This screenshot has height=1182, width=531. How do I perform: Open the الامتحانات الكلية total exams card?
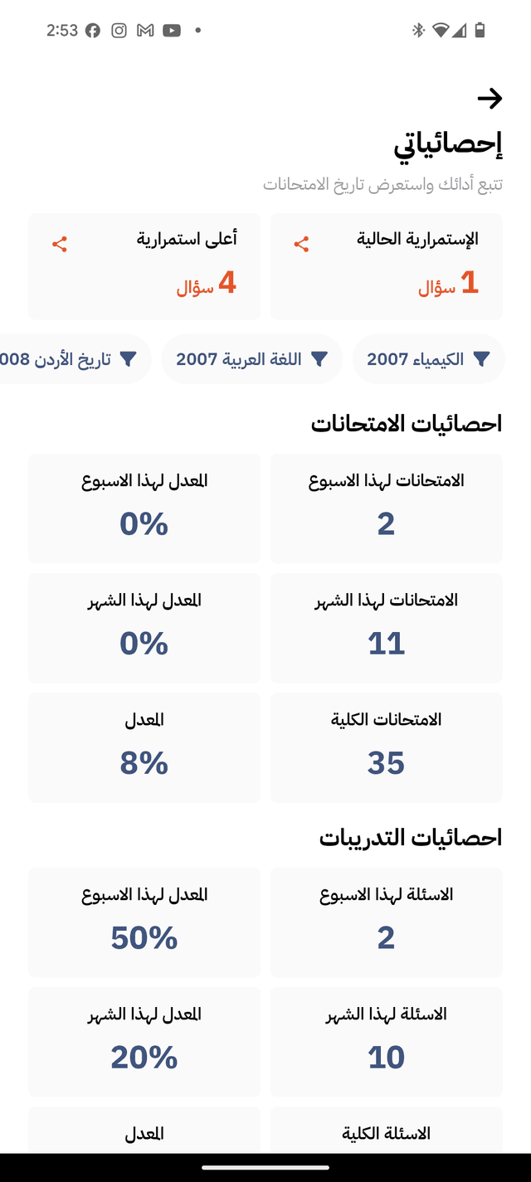point(387,747)
